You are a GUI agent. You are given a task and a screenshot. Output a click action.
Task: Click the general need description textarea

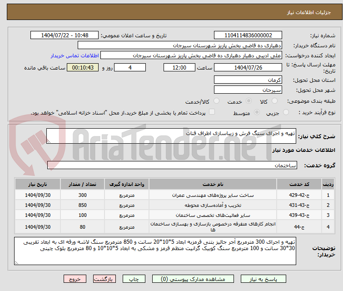point(171,136)
